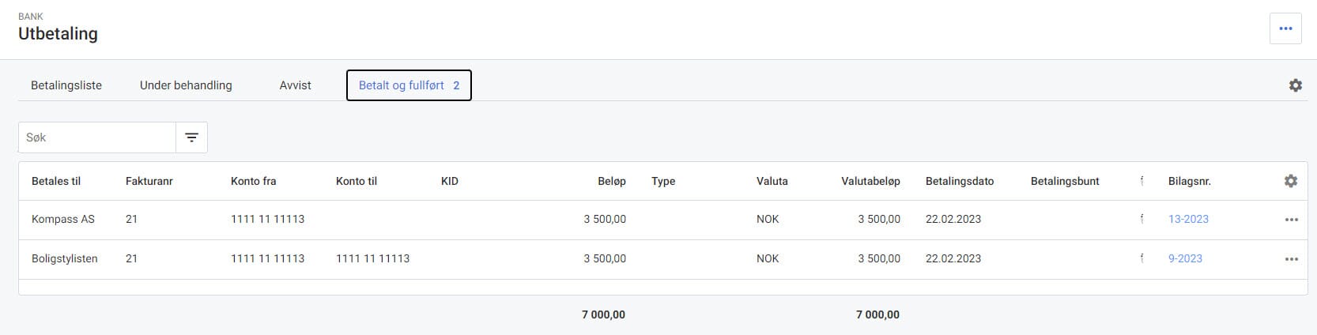
Task: Open the Under behandling tab
Action: [186, 85]
